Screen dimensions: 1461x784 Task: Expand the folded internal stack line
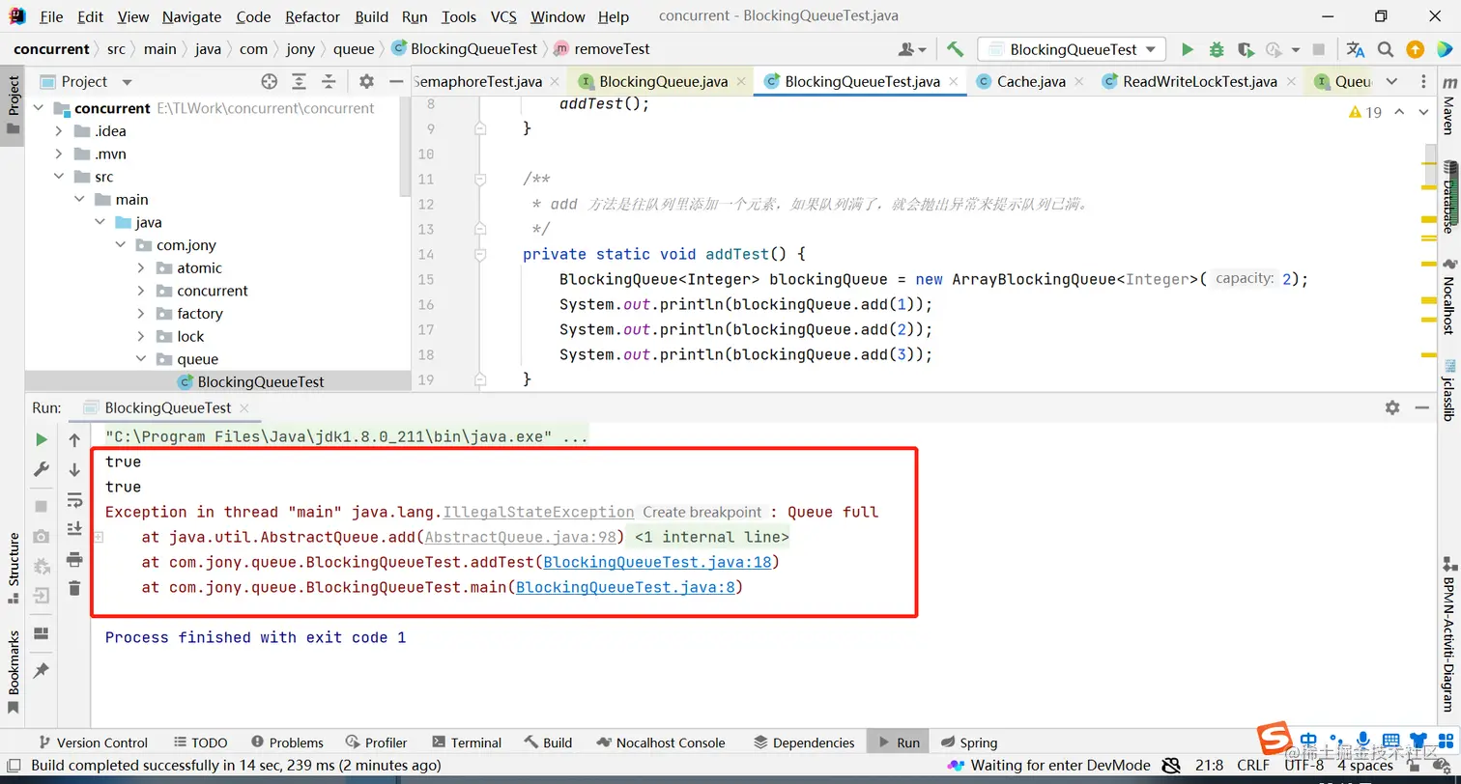click(x=99, y=538)
